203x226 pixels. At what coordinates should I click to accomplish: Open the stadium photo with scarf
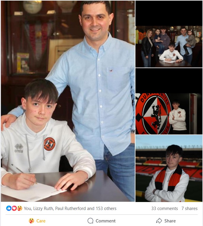tap(169, 169)
